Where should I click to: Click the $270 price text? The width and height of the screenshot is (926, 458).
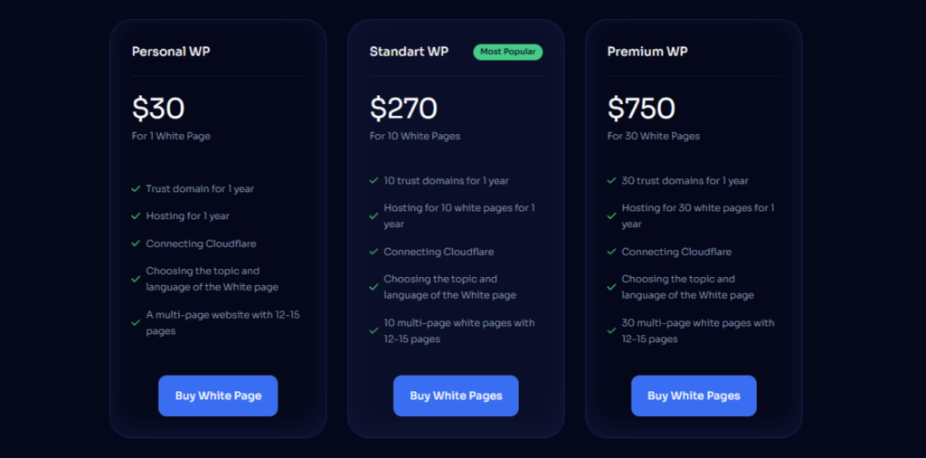(x=403, y=109)
